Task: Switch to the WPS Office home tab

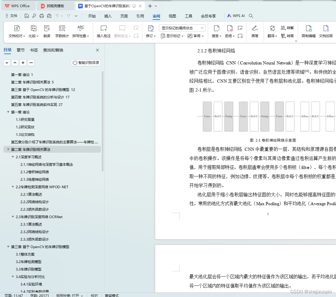Action: [x=18, y=6]
